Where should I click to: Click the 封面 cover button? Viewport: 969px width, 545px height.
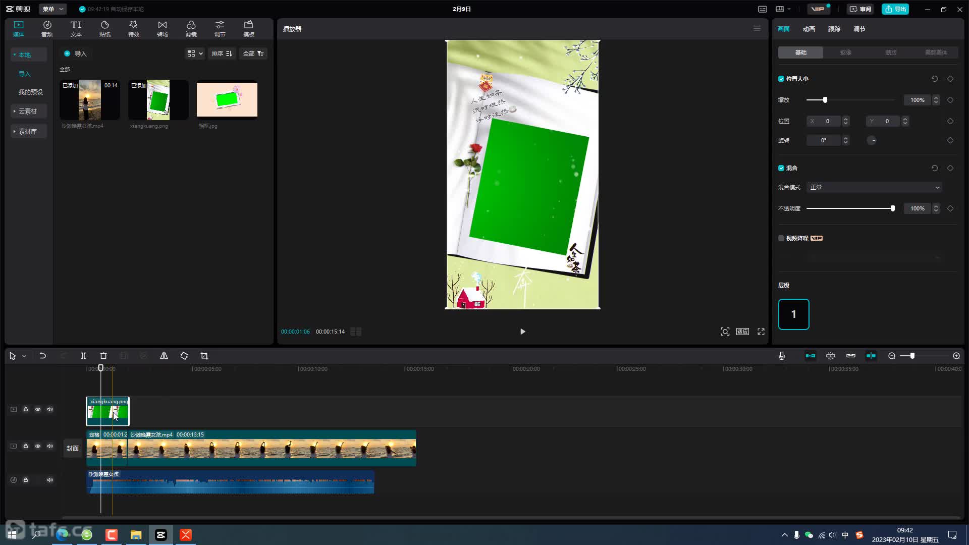pyautogui.click(x=73, y=448)
